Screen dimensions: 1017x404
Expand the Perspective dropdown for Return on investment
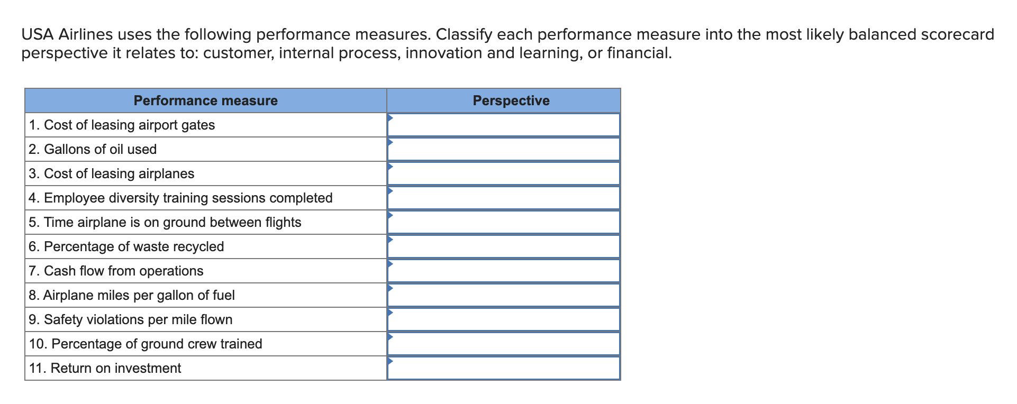point(503,368)
